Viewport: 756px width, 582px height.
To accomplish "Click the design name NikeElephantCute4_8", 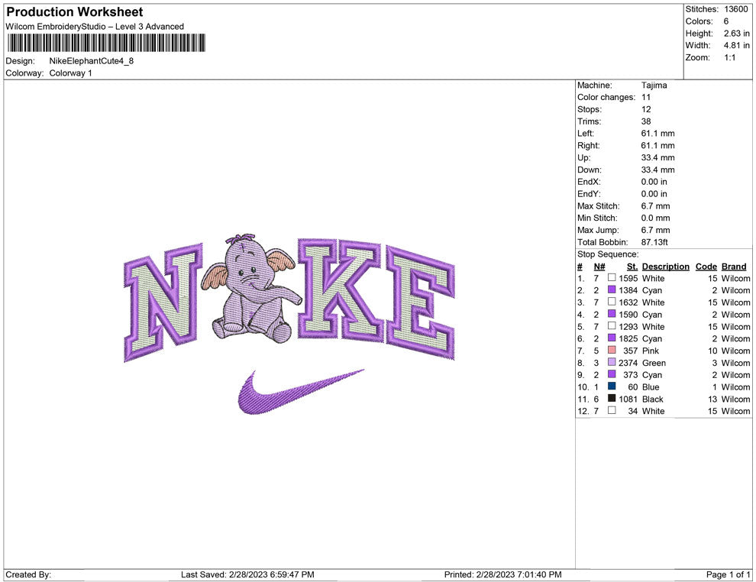I will click(x=91, y=61).
